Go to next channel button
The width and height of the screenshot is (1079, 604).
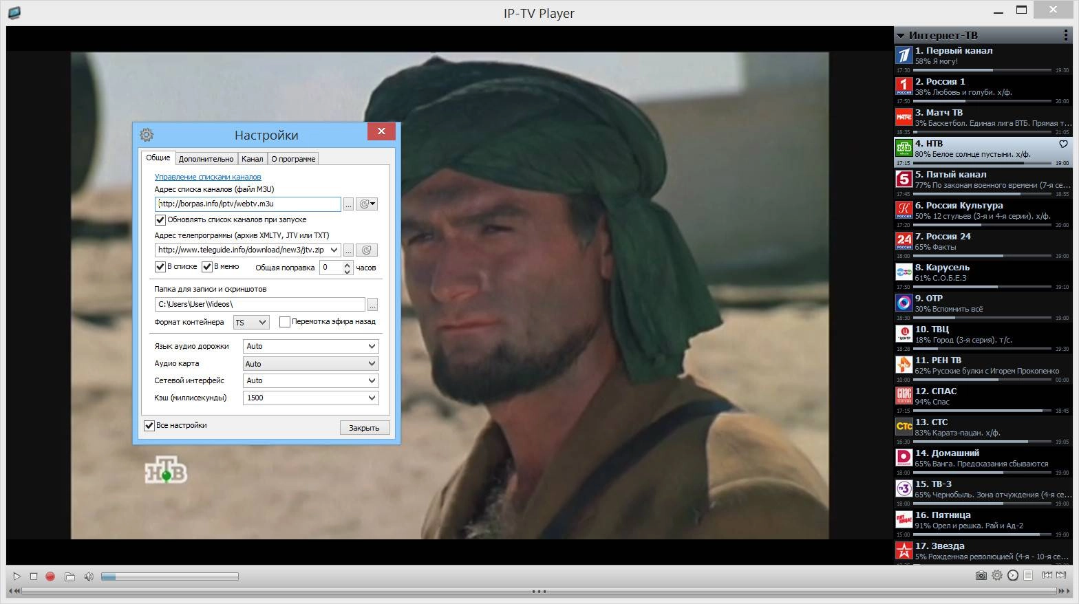(x=1061, y=575)
